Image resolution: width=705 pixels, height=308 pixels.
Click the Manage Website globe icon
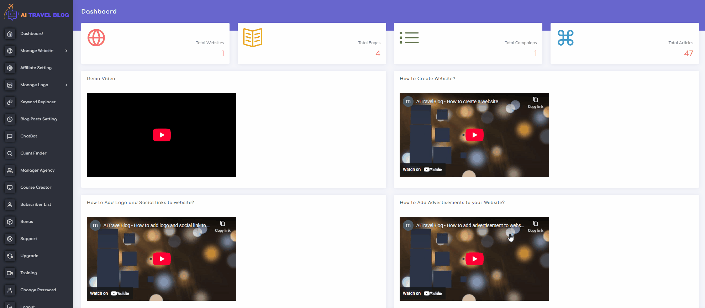pos(10,51)
